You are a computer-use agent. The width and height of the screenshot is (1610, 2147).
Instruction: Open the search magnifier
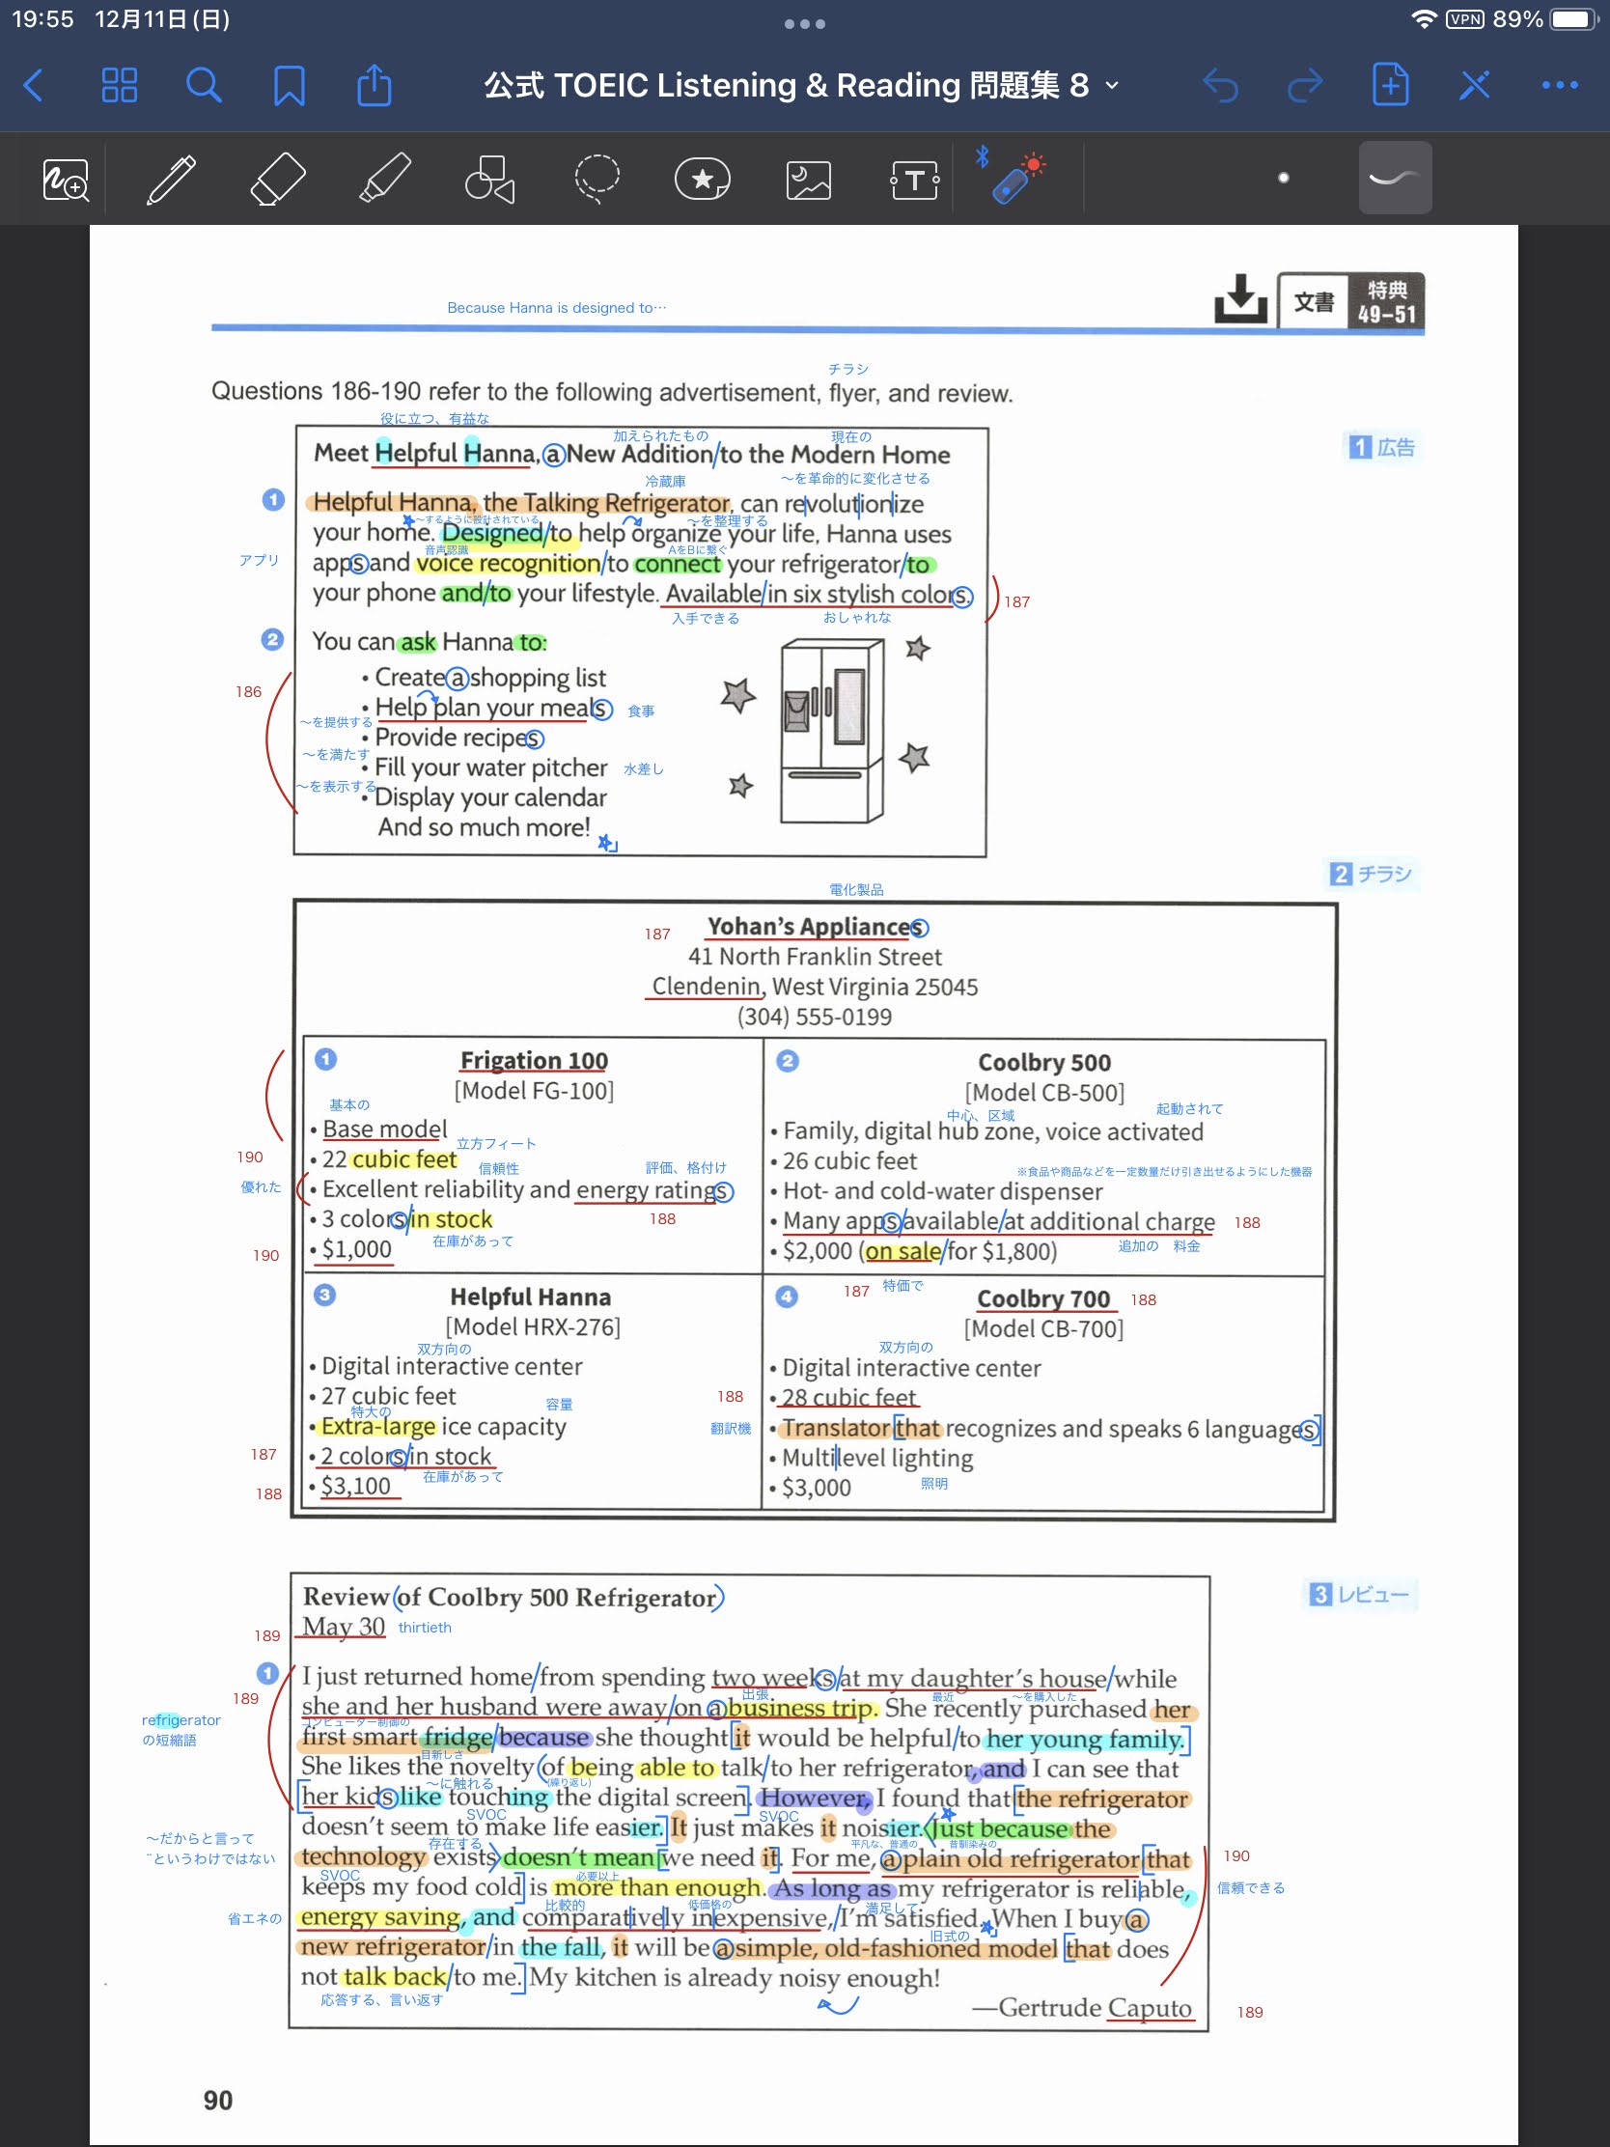[x=204, y=85]
